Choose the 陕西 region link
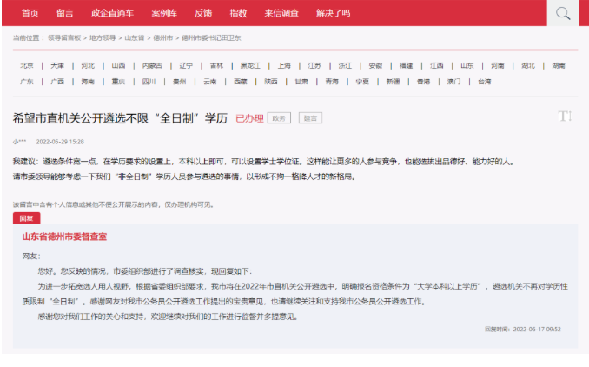 point(271,82)
